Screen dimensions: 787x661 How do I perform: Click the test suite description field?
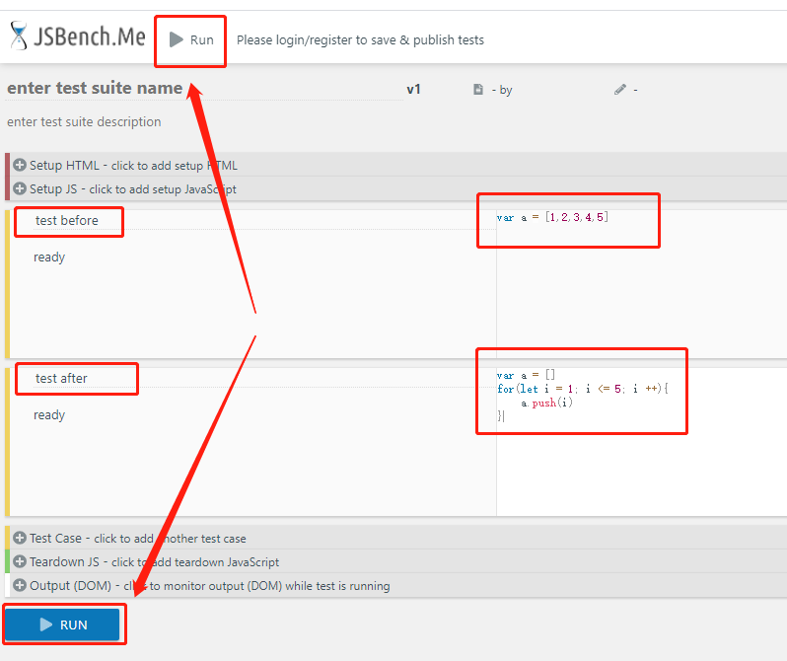pos(84,121)
